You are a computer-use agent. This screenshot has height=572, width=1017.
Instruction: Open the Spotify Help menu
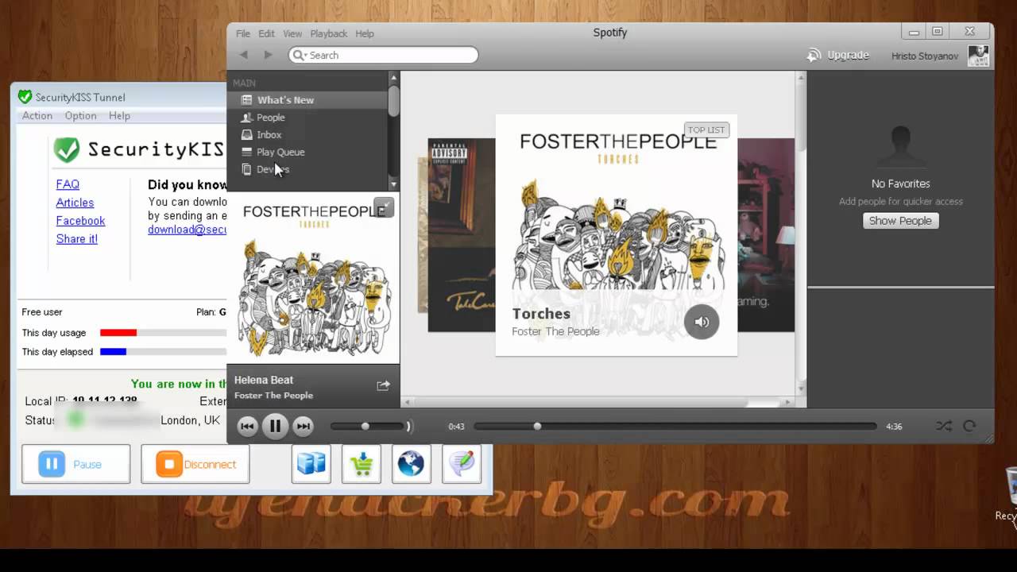(365, 33)
